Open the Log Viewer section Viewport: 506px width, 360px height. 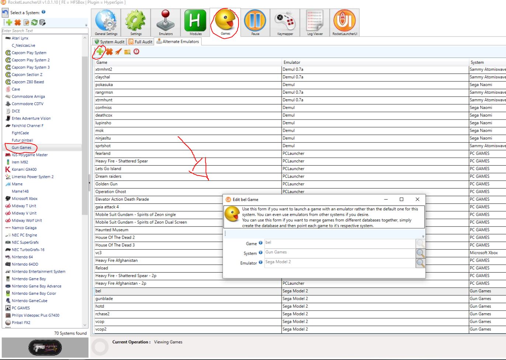315,22
